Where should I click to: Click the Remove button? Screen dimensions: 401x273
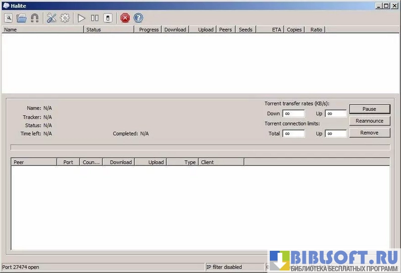click(369, 133)
